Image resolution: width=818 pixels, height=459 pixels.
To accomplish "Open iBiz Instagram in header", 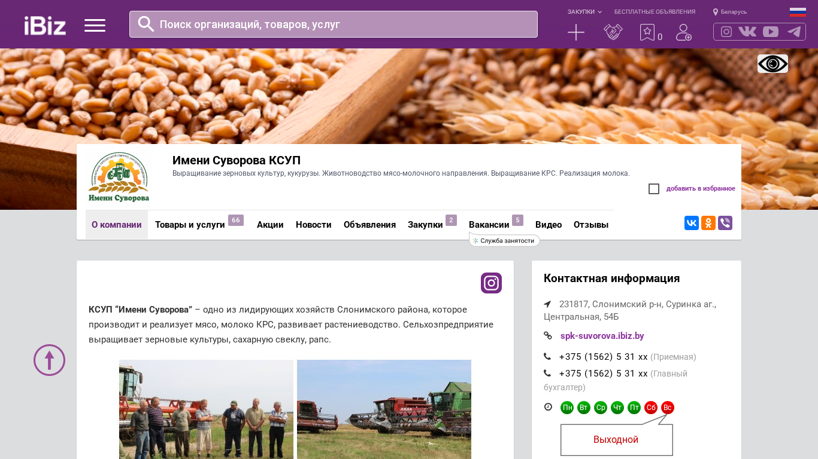I will click(726, 32).
